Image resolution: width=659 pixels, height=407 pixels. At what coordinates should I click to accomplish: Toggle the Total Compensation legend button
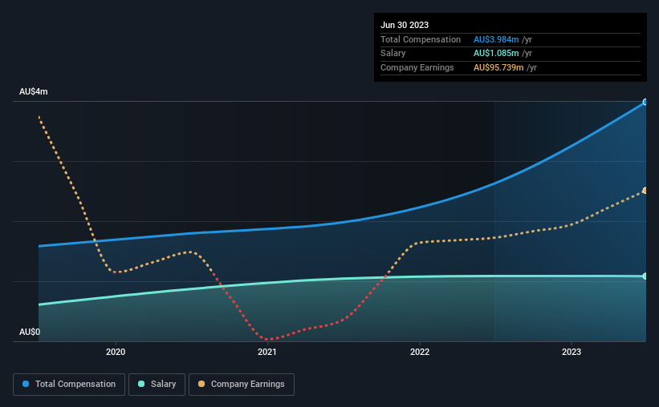69,385
